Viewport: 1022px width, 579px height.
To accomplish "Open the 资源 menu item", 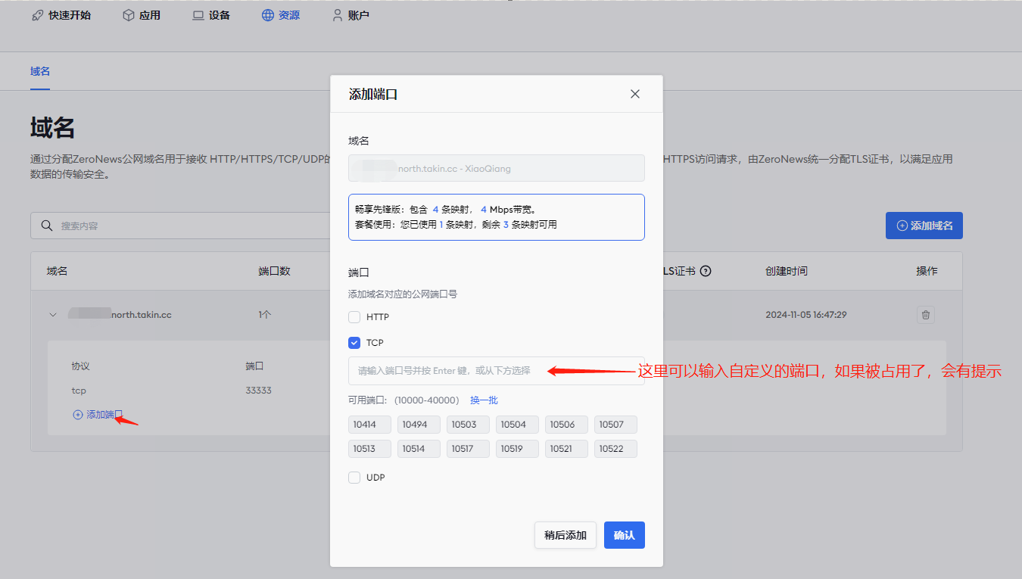I will (x=281, y=15).
